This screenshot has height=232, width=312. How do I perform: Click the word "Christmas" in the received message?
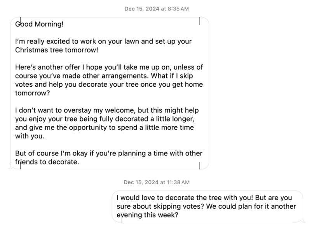click(x=31, y=50)
